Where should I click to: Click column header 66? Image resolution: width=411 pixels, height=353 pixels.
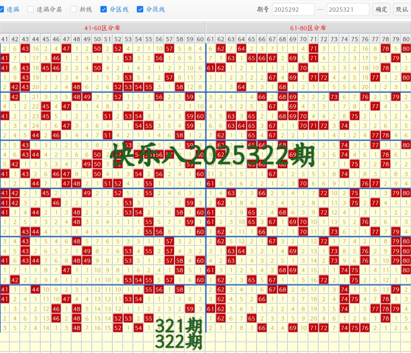pyautogui.click(x=262, y=39)
